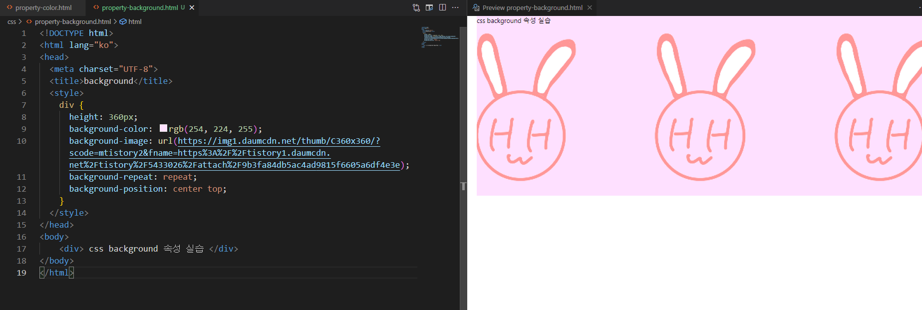
Task: Click the div css background 속성 실습 code line
Action: coord(149,249)
